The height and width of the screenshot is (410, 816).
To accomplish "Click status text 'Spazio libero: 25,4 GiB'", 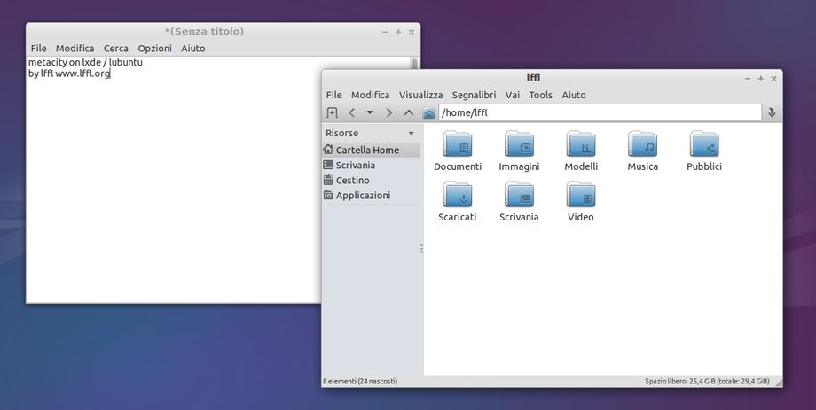I will click(679, 382).
